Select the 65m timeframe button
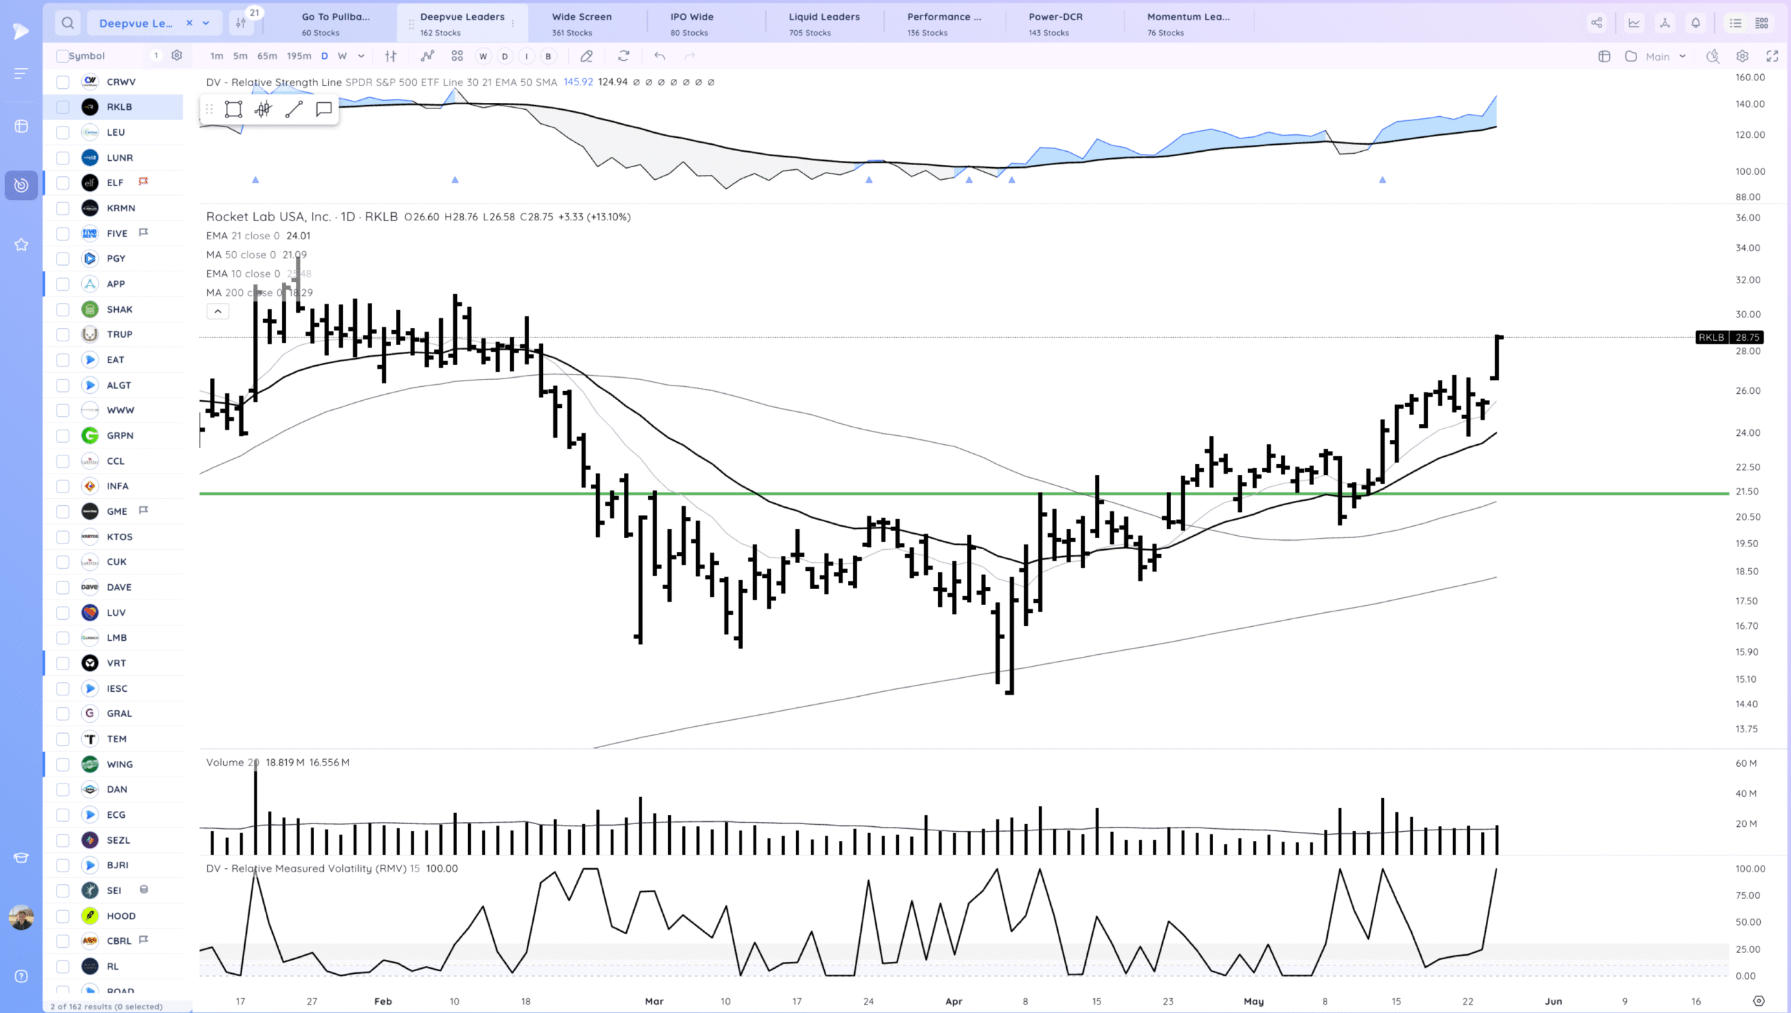This screenshot has height=1013, width=1791. coord(267,56)
